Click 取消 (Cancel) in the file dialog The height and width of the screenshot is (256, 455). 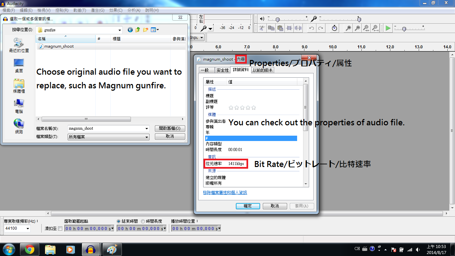point(170,136)
